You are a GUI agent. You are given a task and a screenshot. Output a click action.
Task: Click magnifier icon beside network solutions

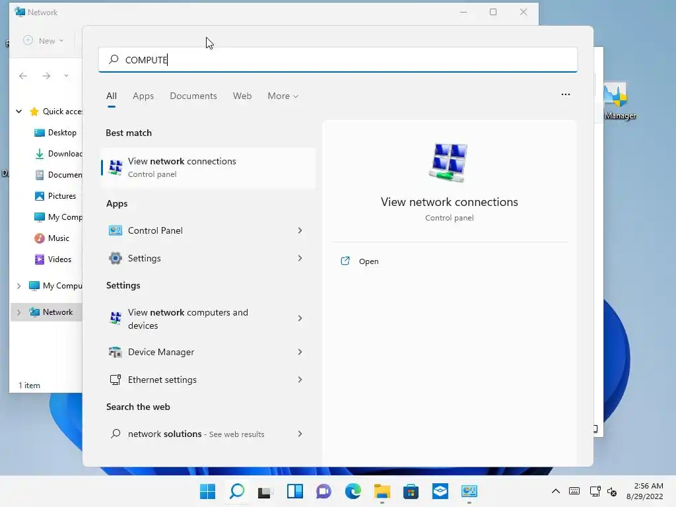(x=115, y=434)
